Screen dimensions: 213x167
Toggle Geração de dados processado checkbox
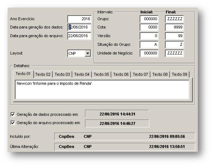pos(13,114)
